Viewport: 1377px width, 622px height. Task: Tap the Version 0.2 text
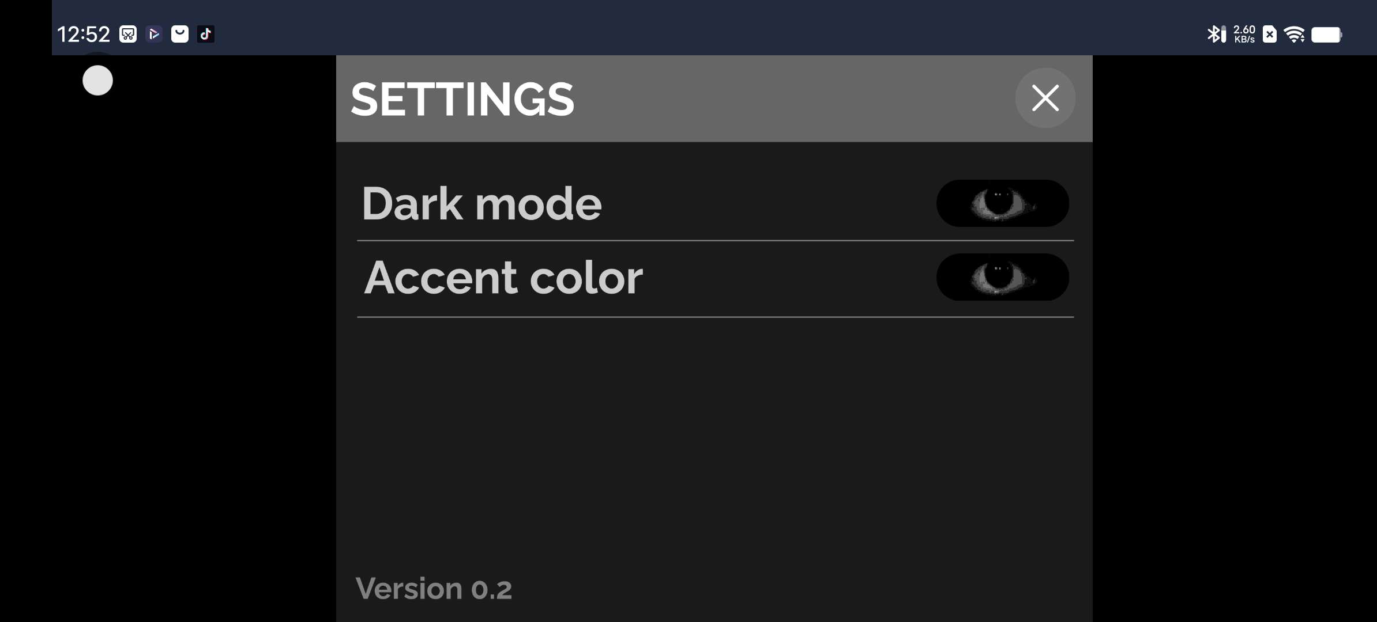tap(434, 589)
